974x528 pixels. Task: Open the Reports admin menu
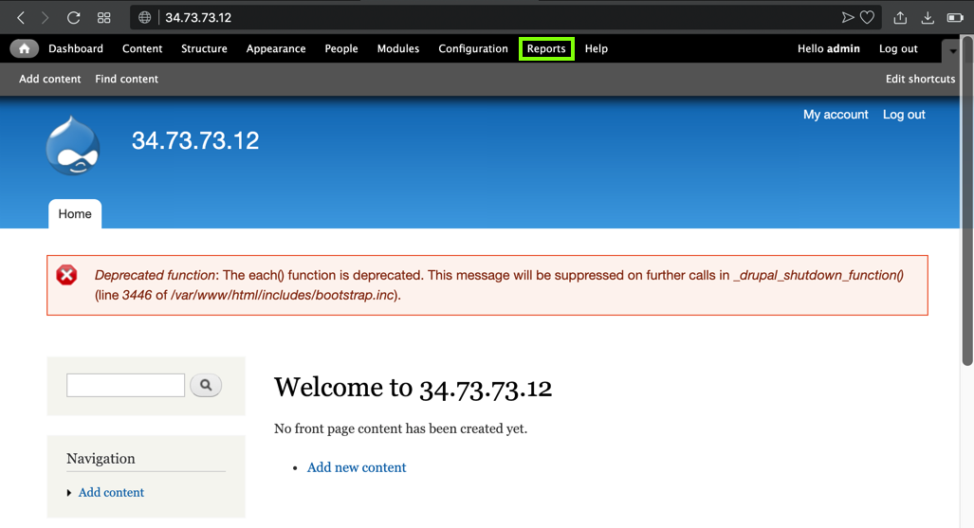click(546, 48)
